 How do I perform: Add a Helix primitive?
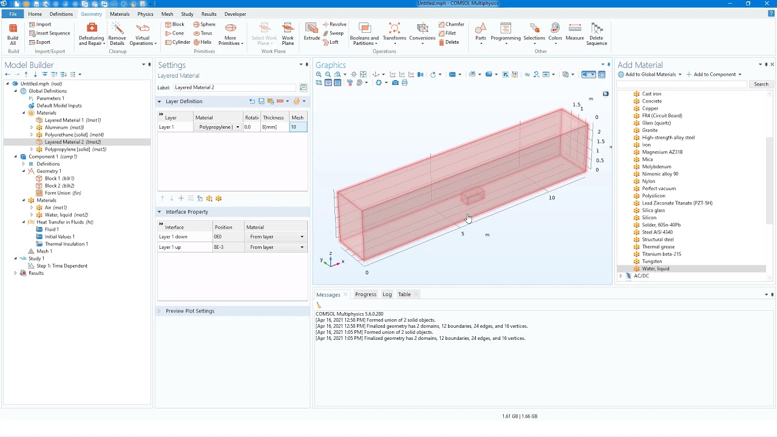202,42
